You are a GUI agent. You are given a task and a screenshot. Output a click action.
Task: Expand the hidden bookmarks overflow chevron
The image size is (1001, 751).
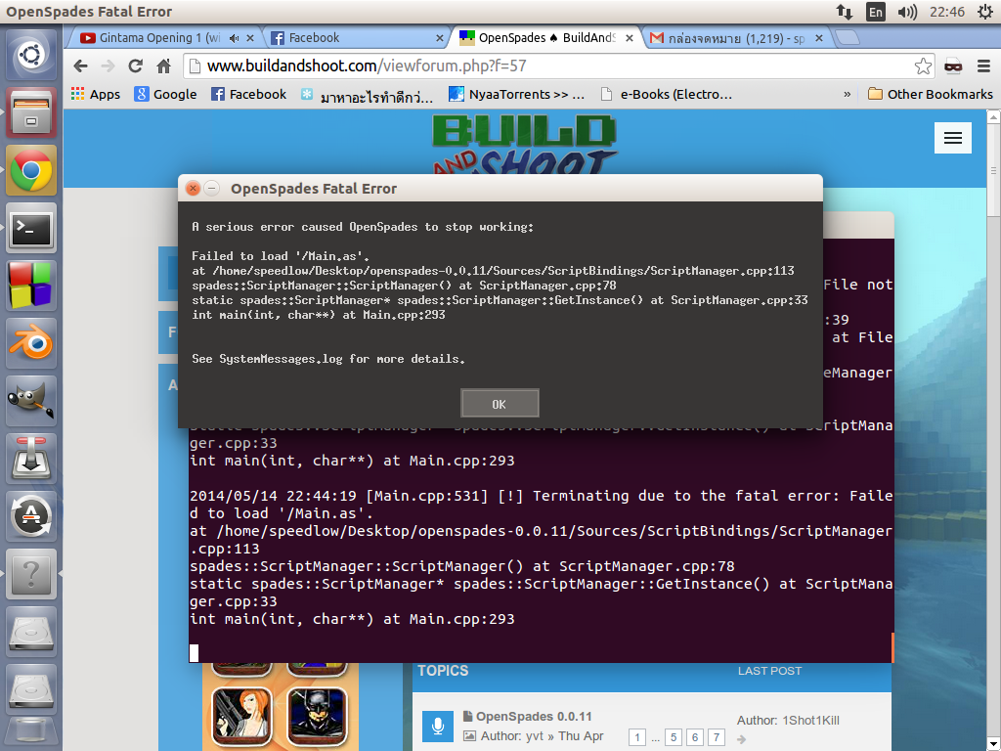click(847, 95)
